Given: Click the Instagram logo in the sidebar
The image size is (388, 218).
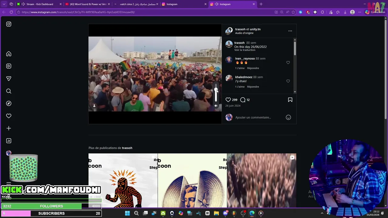Looking at the screenshot, I should [9, 24].
